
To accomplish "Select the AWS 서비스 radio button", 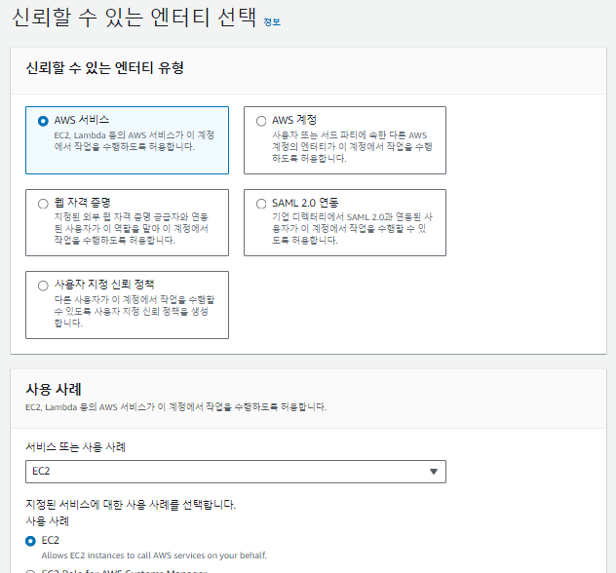I will pos(43,121).
